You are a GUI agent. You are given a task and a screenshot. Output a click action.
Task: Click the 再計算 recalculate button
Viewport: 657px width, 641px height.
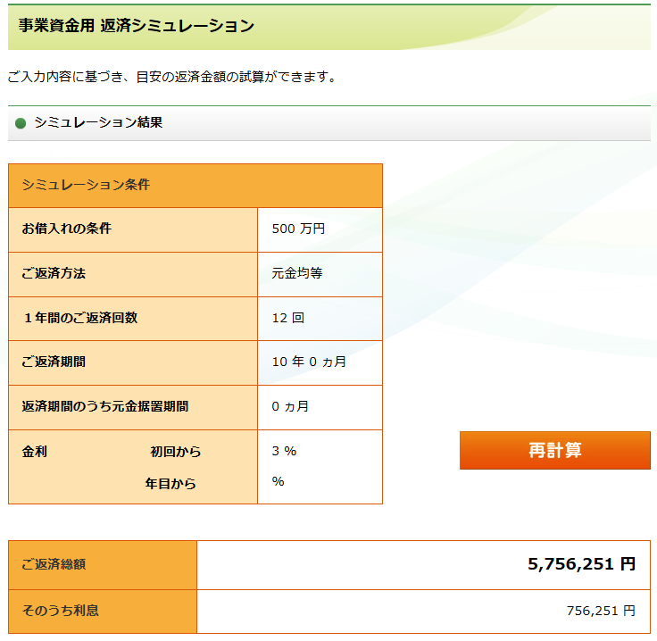(x=554, y=450)
